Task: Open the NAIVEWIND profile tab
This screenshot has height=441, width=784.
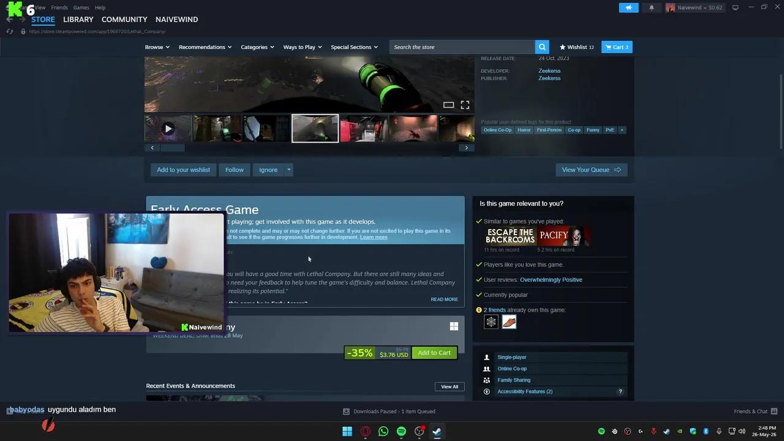Action: (176, 20)
